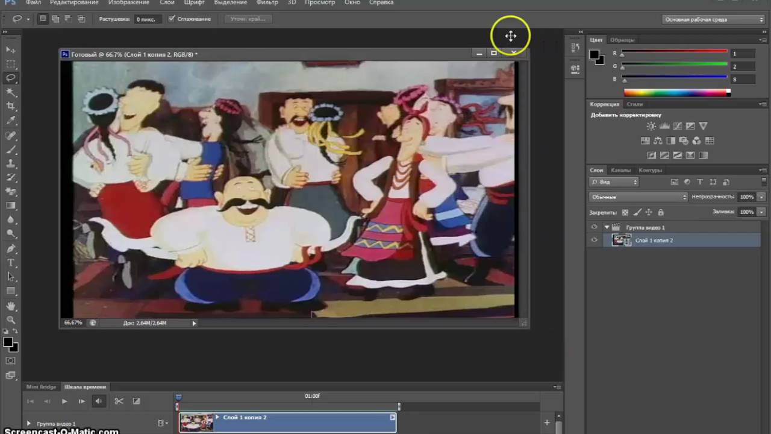Open the Фильтр menu

click(x=267, y=3)
